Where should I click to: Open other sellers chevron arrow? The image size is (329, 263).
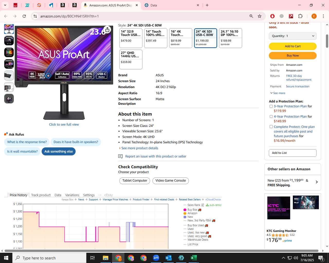tap(317, 182)
